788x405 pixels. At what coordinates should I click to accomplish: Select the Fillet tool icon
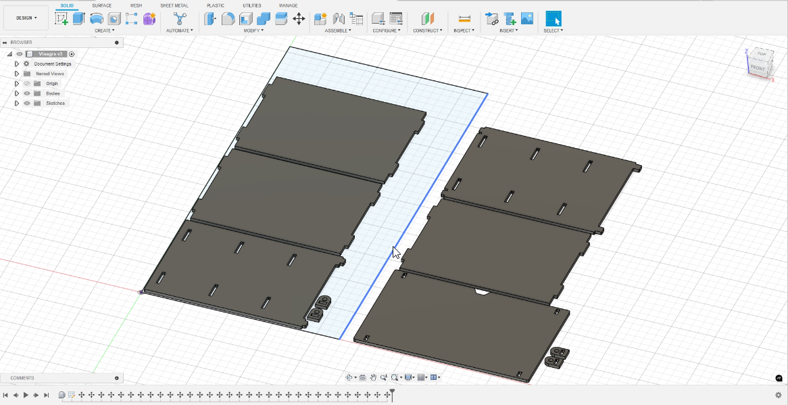tap(228, 19)
